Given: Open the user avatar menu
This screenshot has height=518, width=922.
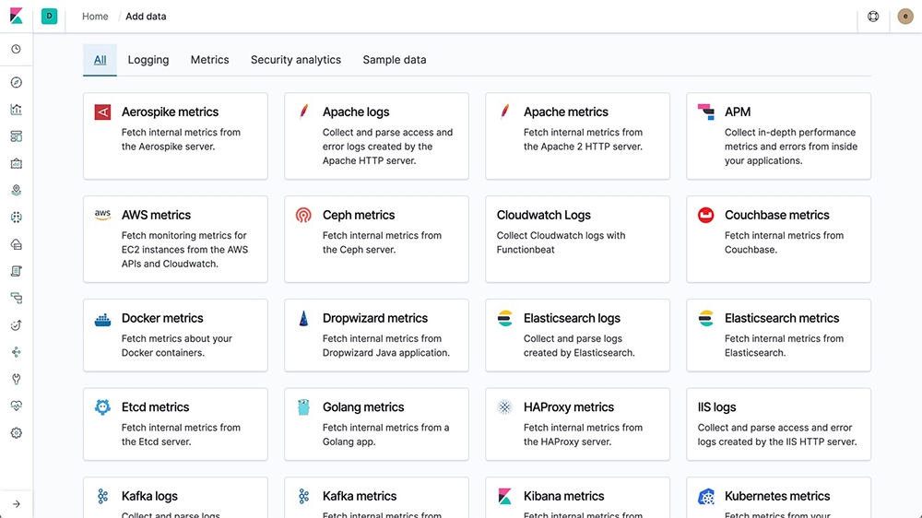Looking at the screenshot, I should coord(905,17).
